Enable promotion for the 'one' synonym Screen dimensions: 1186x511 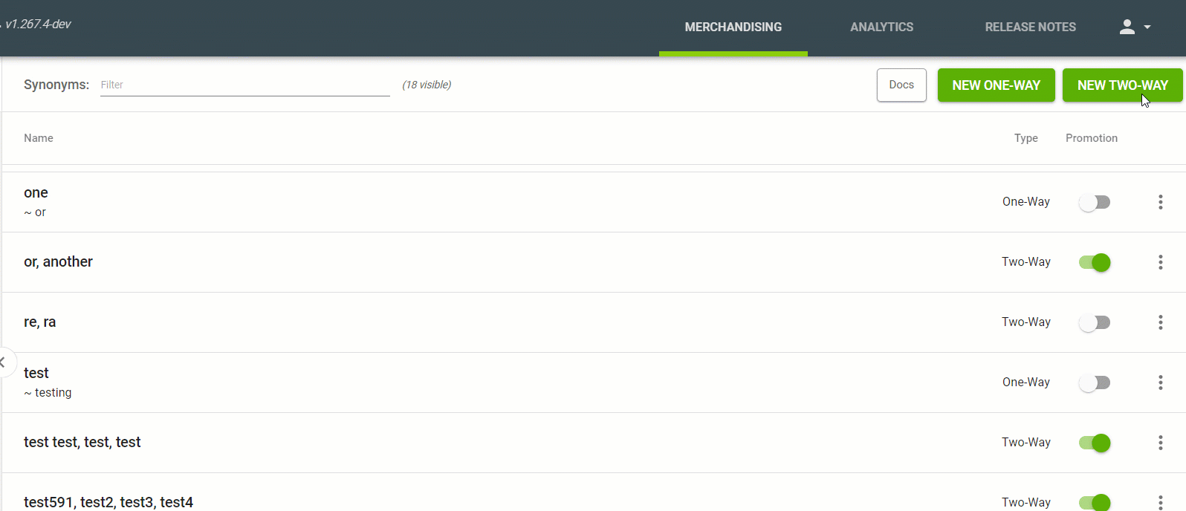coord(1095,202)
